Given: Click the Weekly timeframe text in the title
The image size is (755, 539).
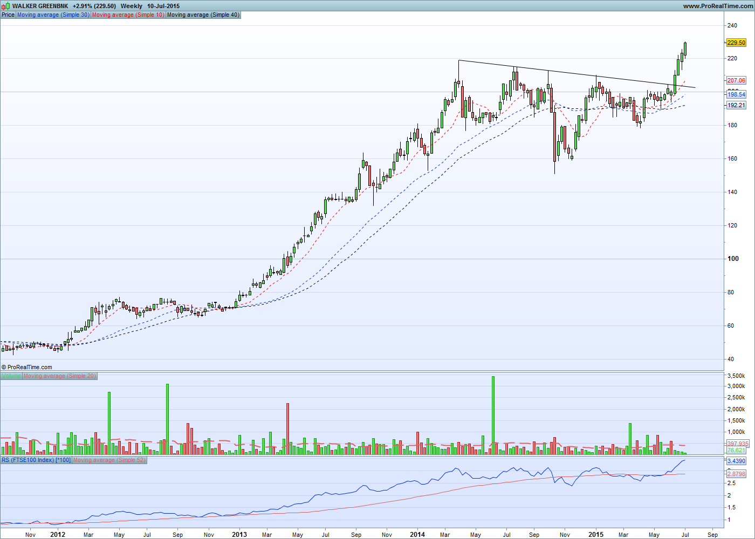Looking at the screenshot, I should [132, 6].
